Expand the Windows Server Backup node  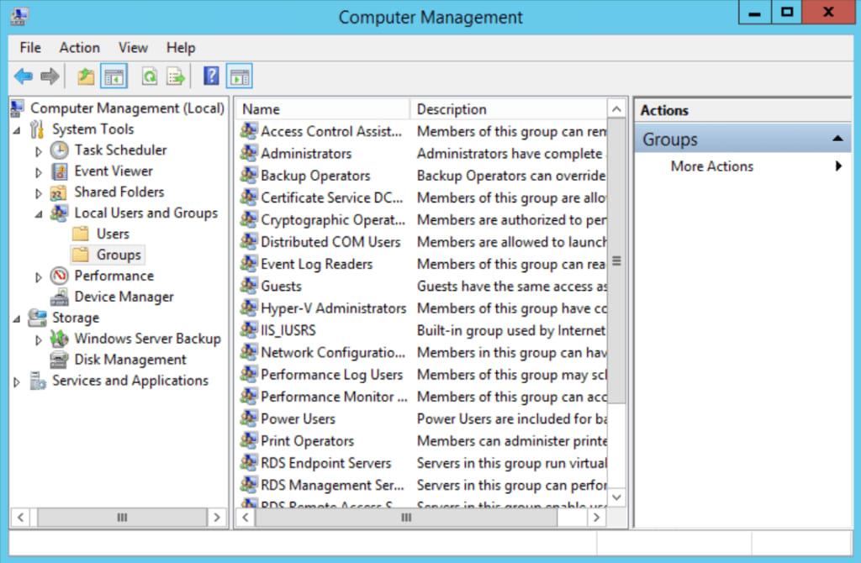[39, 340]
